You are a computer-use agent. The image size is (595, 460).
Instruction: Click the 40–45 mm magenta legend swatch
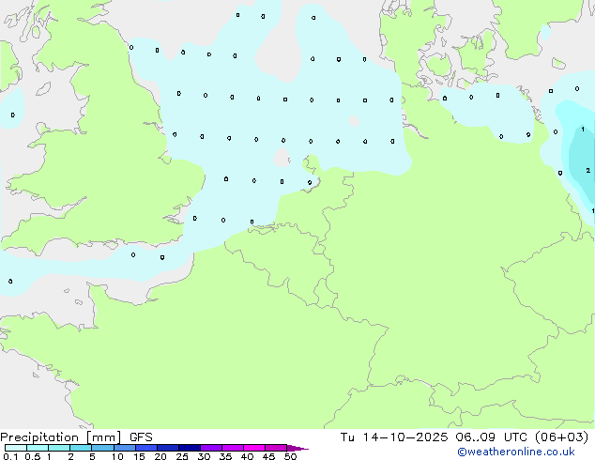click(x=254, y=448)
